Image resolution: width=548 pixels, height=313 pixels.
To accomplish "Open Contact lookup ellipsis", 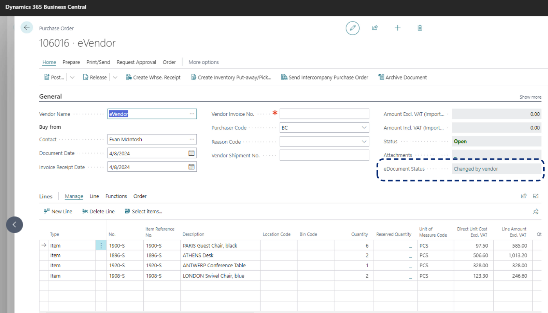I will pyautogui.click(x=192, y=139).
